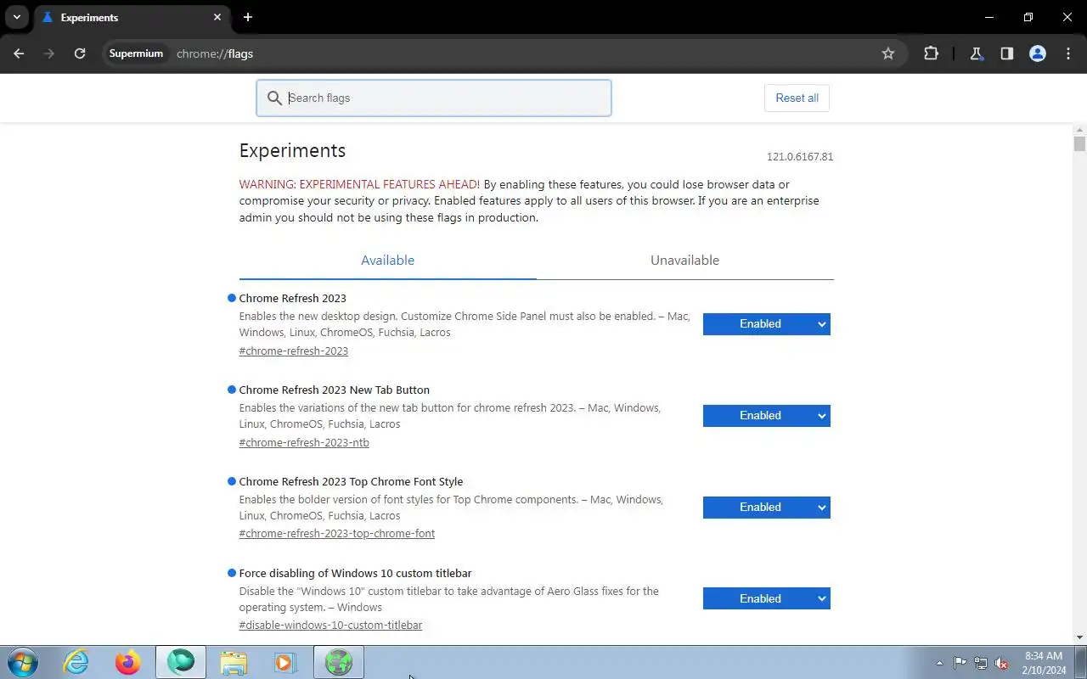Open the #chrome-refresh-2023-top-chrome-font link
1087x679 pixels.
pyautogui.click(x=337, y=534)
